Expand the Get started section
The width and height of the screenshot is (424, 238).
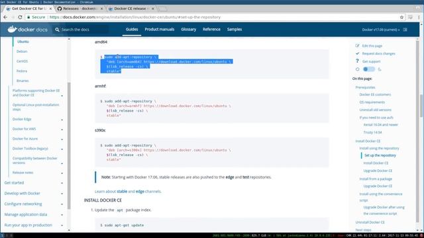pyautogui.click(x=62, y=183)
